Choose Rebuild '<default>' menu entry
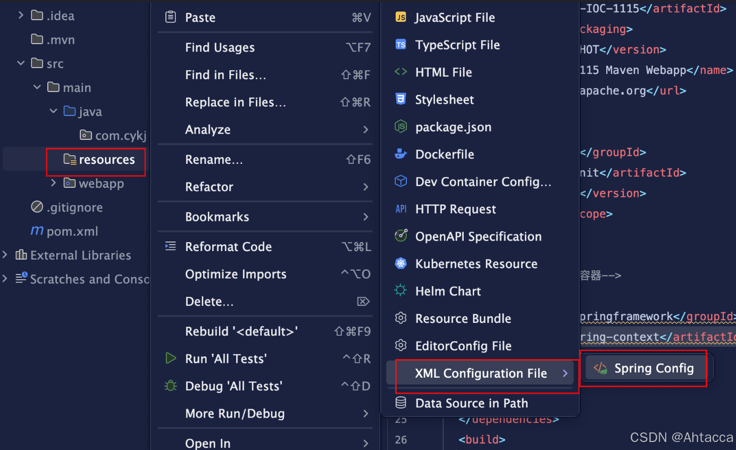 [265, 331]
